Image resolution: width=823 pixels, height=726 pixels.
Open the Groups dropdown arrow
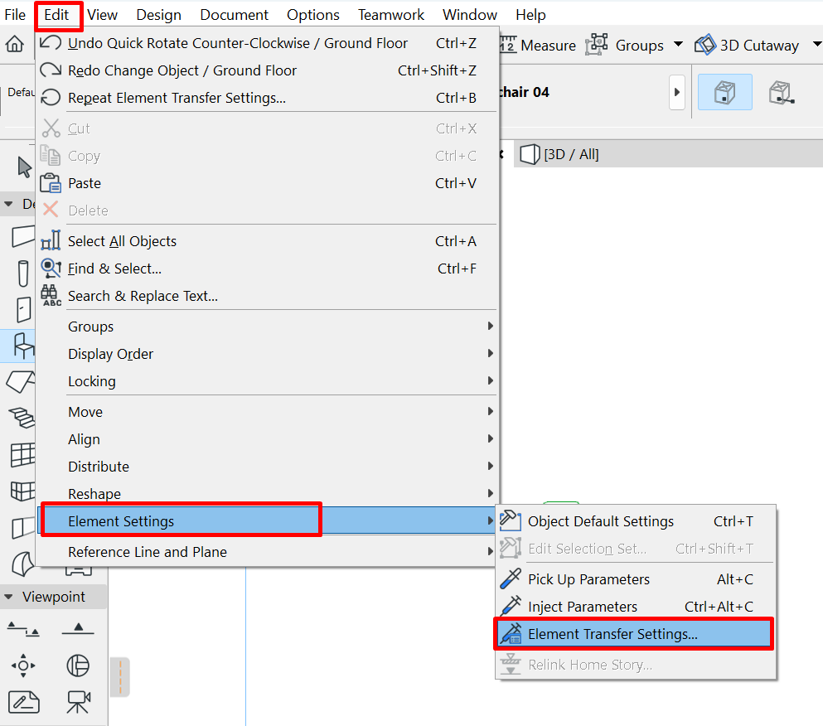(x=678, y=45)
